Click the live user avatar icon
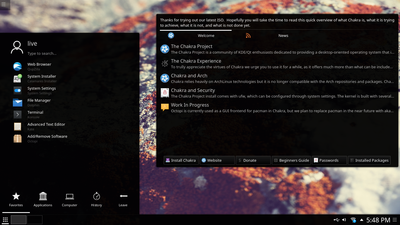This screenshot has width=400, height=225. click(17, 47)
